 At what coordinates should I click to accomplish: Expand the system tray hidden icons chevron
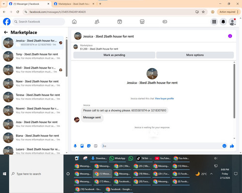[x=212, y=174]
